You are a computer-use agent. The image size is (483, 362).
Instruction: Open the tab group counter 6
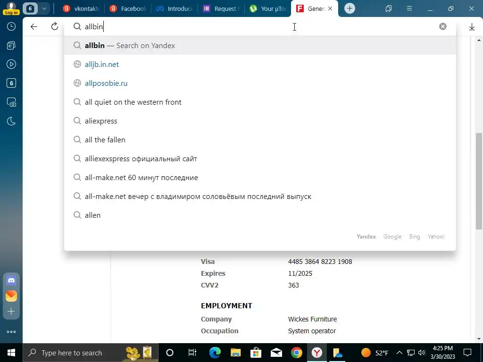(30, 8)
